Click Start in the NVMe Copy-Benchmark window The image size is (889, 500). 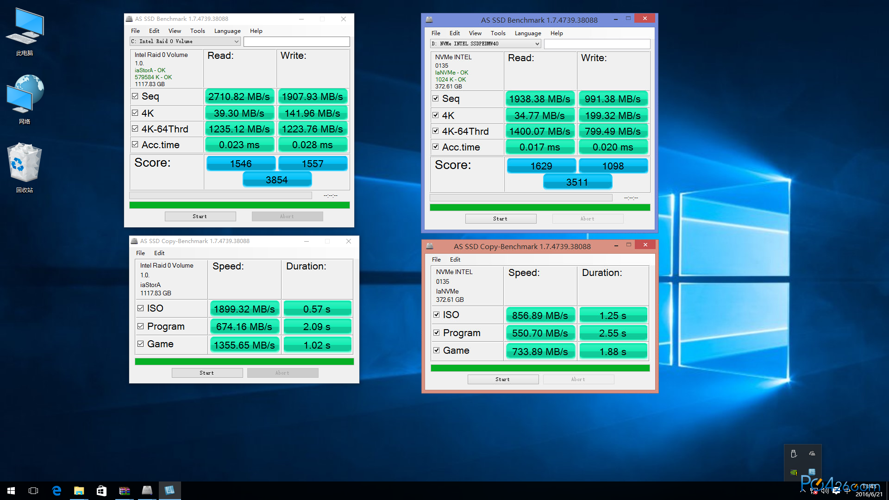(503, 380)
